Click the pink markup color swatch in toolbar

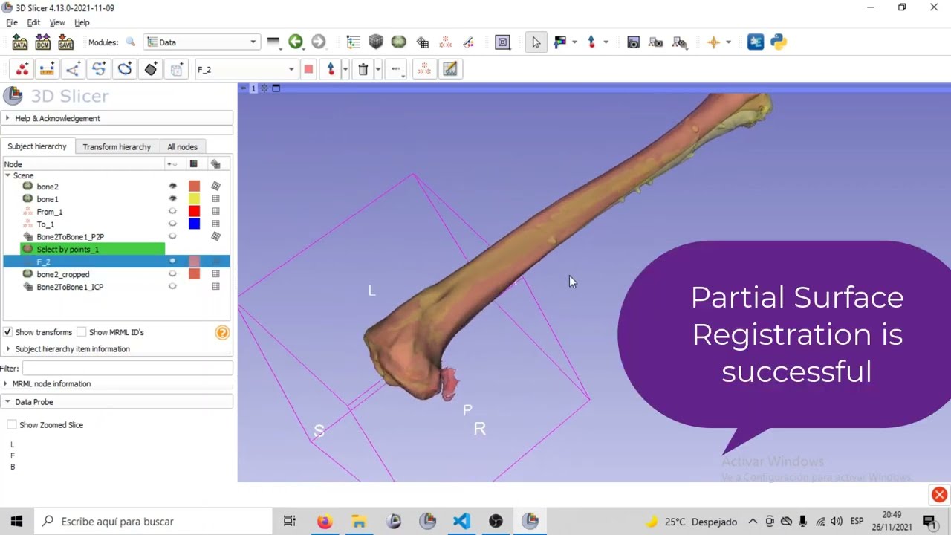pos(308,69)
